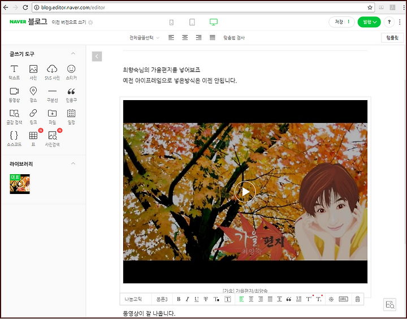Open the SNS 사진 cloud tool

click(52, 72)
